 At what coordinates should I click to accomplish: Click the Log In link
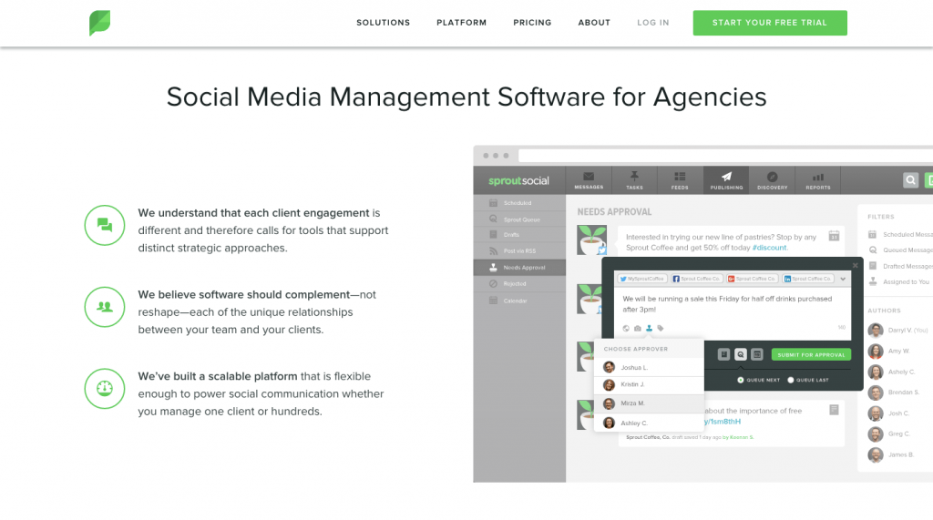tap(652, 23)
